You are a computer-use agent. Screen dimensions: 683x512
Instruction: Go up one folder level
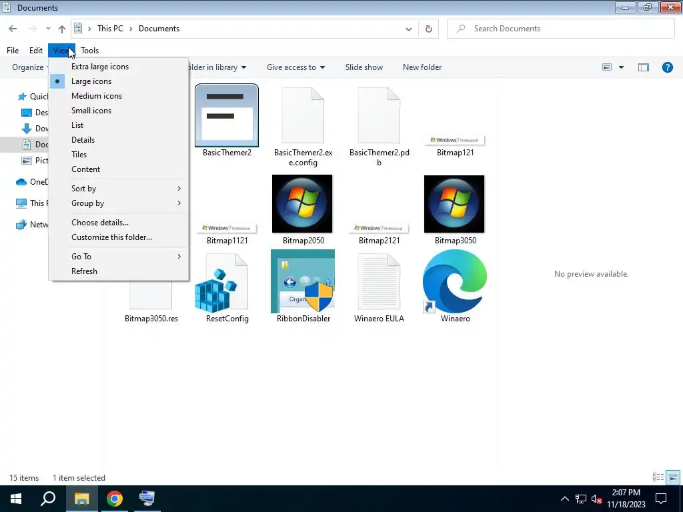62,29
